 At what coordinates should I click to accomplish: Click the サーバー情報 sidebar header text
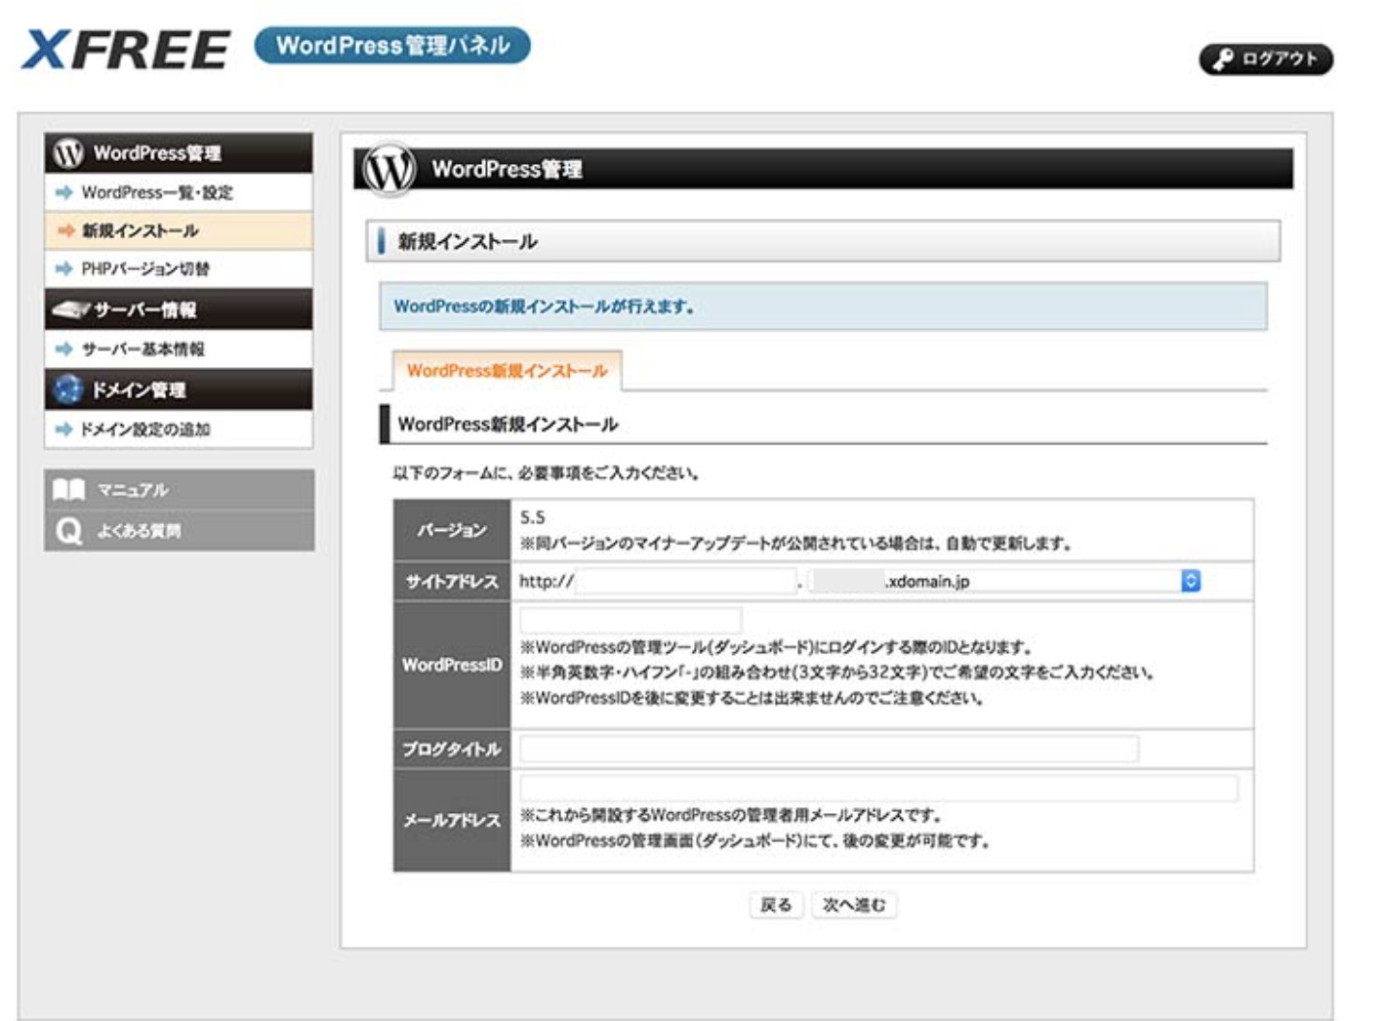coord(145,309)
